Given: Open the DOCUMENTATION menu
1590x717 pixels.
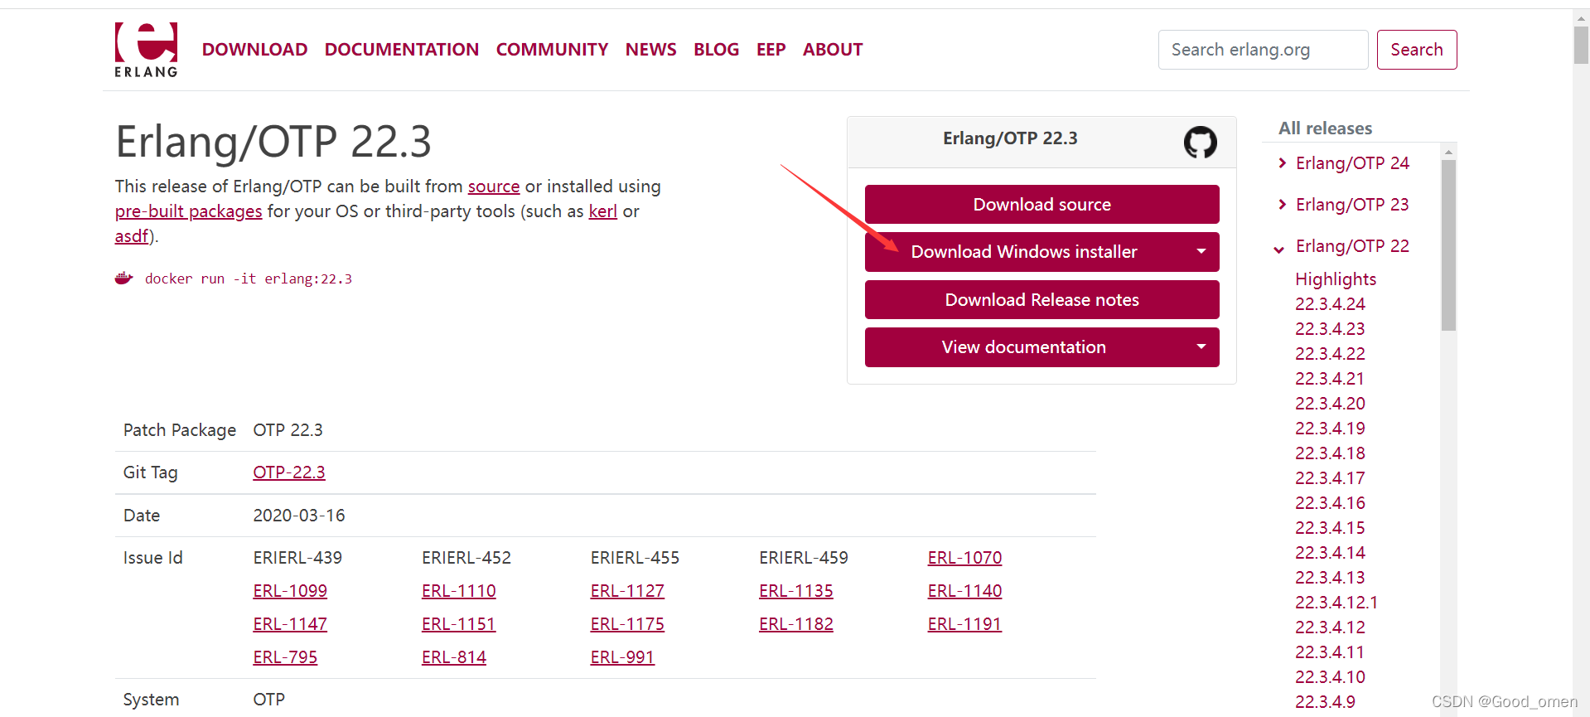Looking at the screenshot, I should click(402, 50).
